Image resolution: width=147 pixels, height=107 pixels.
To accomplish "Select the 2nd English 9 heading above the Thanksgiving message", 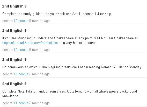I will (x=14, y=59).
